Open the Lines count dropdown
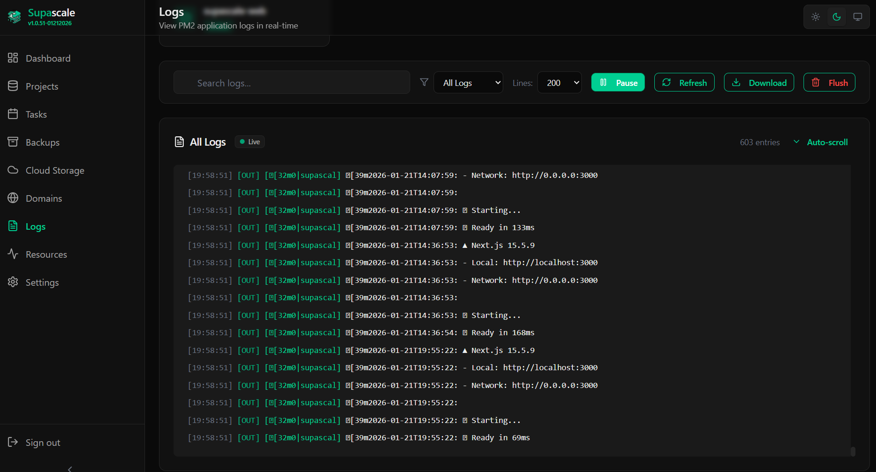The image size is (876, 472). point(559,83)
